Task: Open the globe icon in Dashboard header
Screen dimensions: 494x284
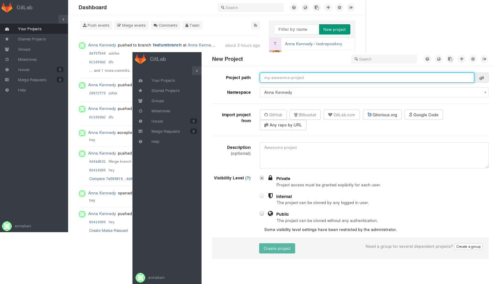Action: [305, 7]
